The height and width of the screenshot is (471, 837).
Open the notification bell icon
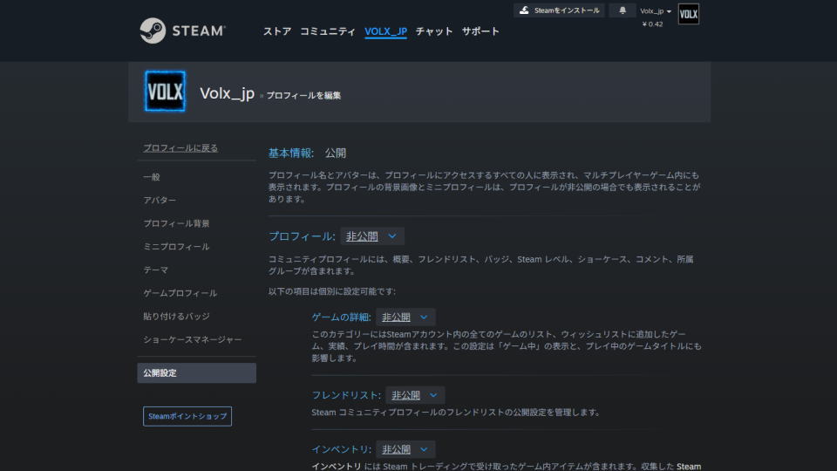tap(623, 10)
